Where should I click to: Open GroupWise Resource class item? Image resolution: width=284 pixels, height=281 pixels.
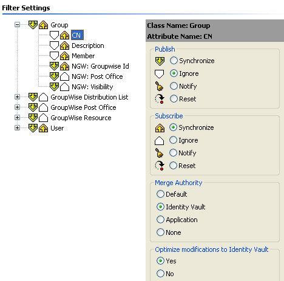click(x=81, y=118)
